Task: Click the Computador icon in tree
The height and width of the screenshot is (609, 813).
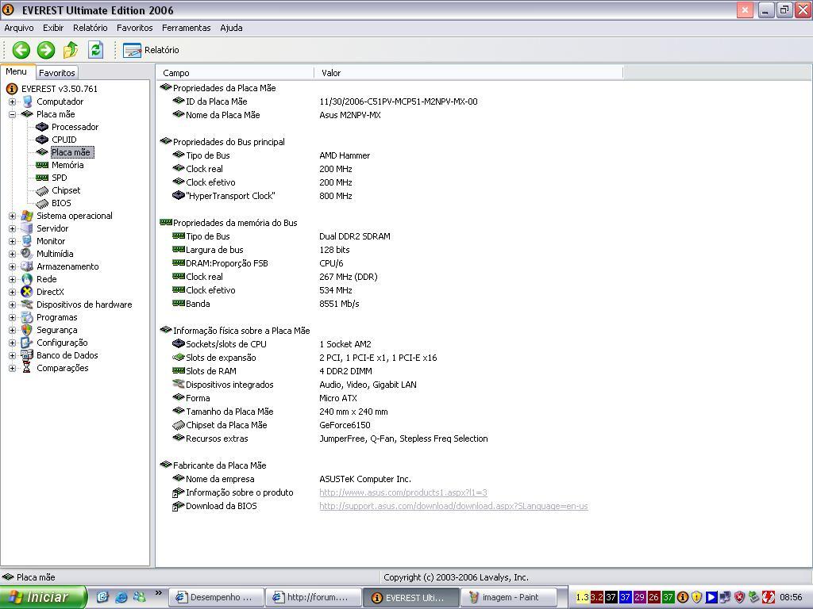Action: tap(27, 101)
